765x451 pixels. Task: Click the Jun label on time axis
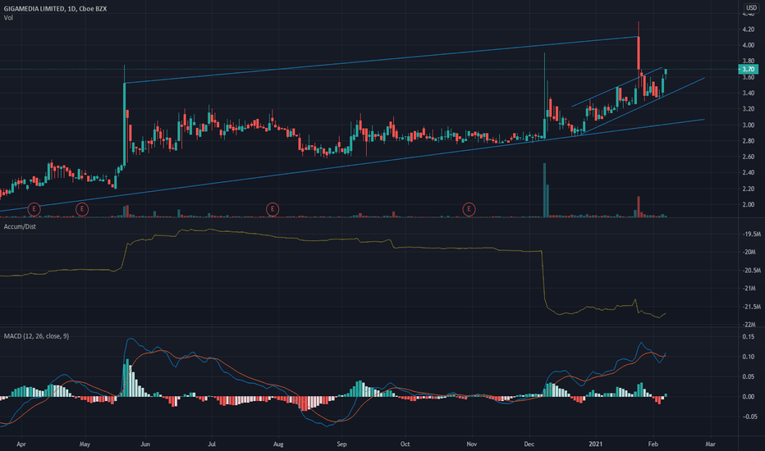[145, 444]
